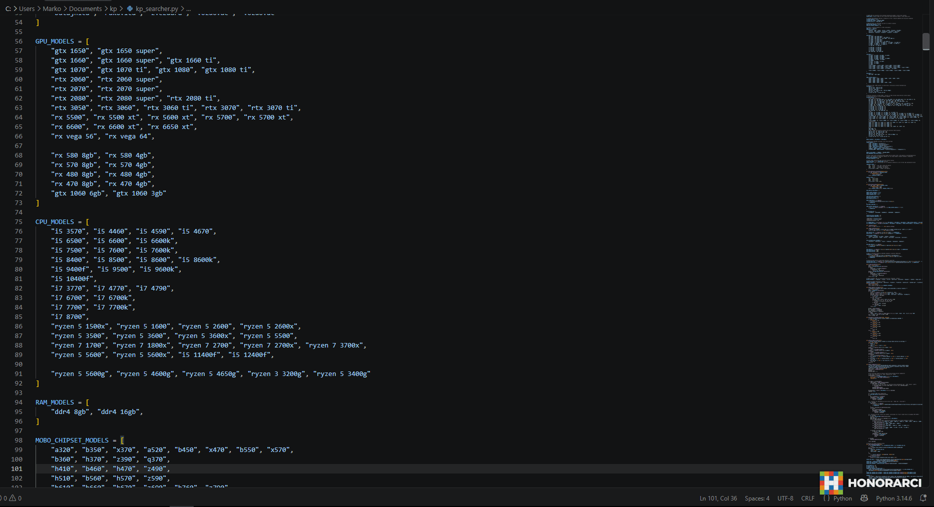
Task: Place cursor on CPU_MODELS variable name
Action: 55,221
